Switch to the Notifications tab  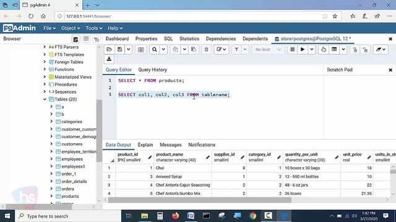202,145
